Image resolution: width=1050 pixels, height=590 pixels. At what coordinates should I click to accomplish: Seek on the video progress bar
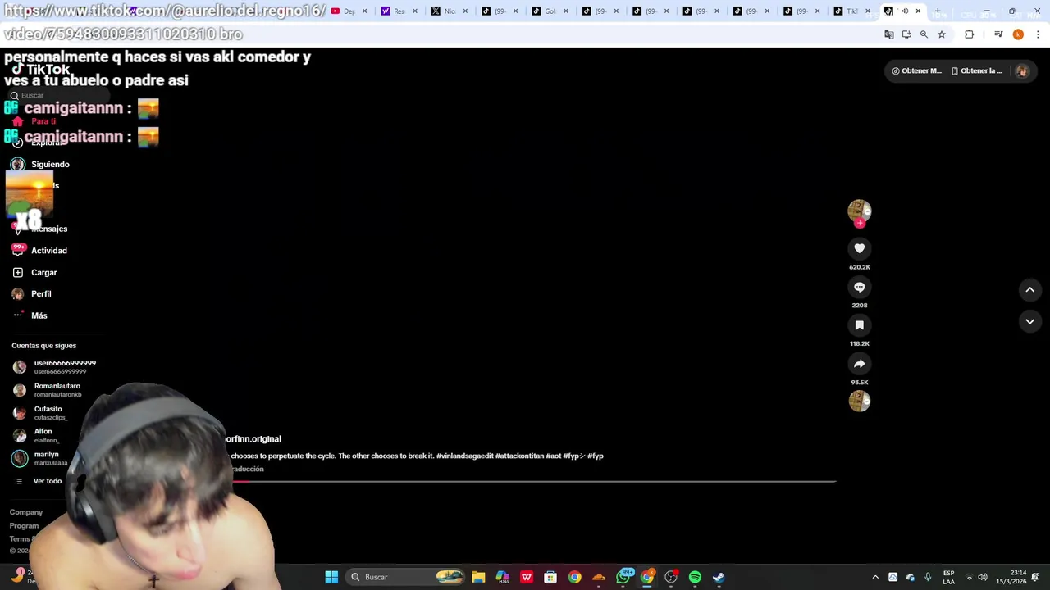coord(533,481)
